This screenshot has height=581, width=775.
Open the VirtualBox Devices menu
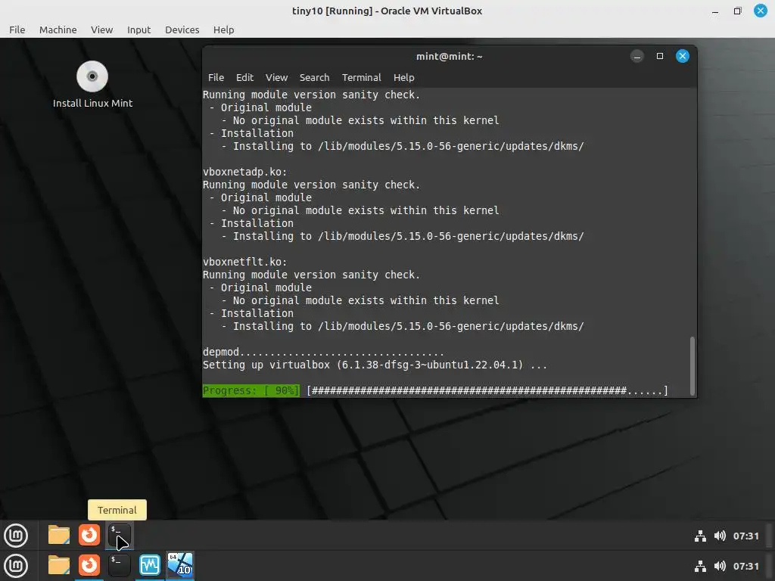(182, 30)
